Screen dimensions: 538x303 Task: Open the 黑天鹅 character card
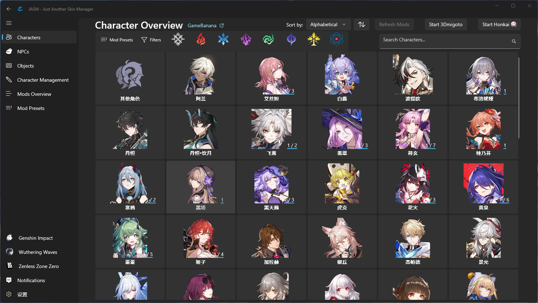[271, 187]
